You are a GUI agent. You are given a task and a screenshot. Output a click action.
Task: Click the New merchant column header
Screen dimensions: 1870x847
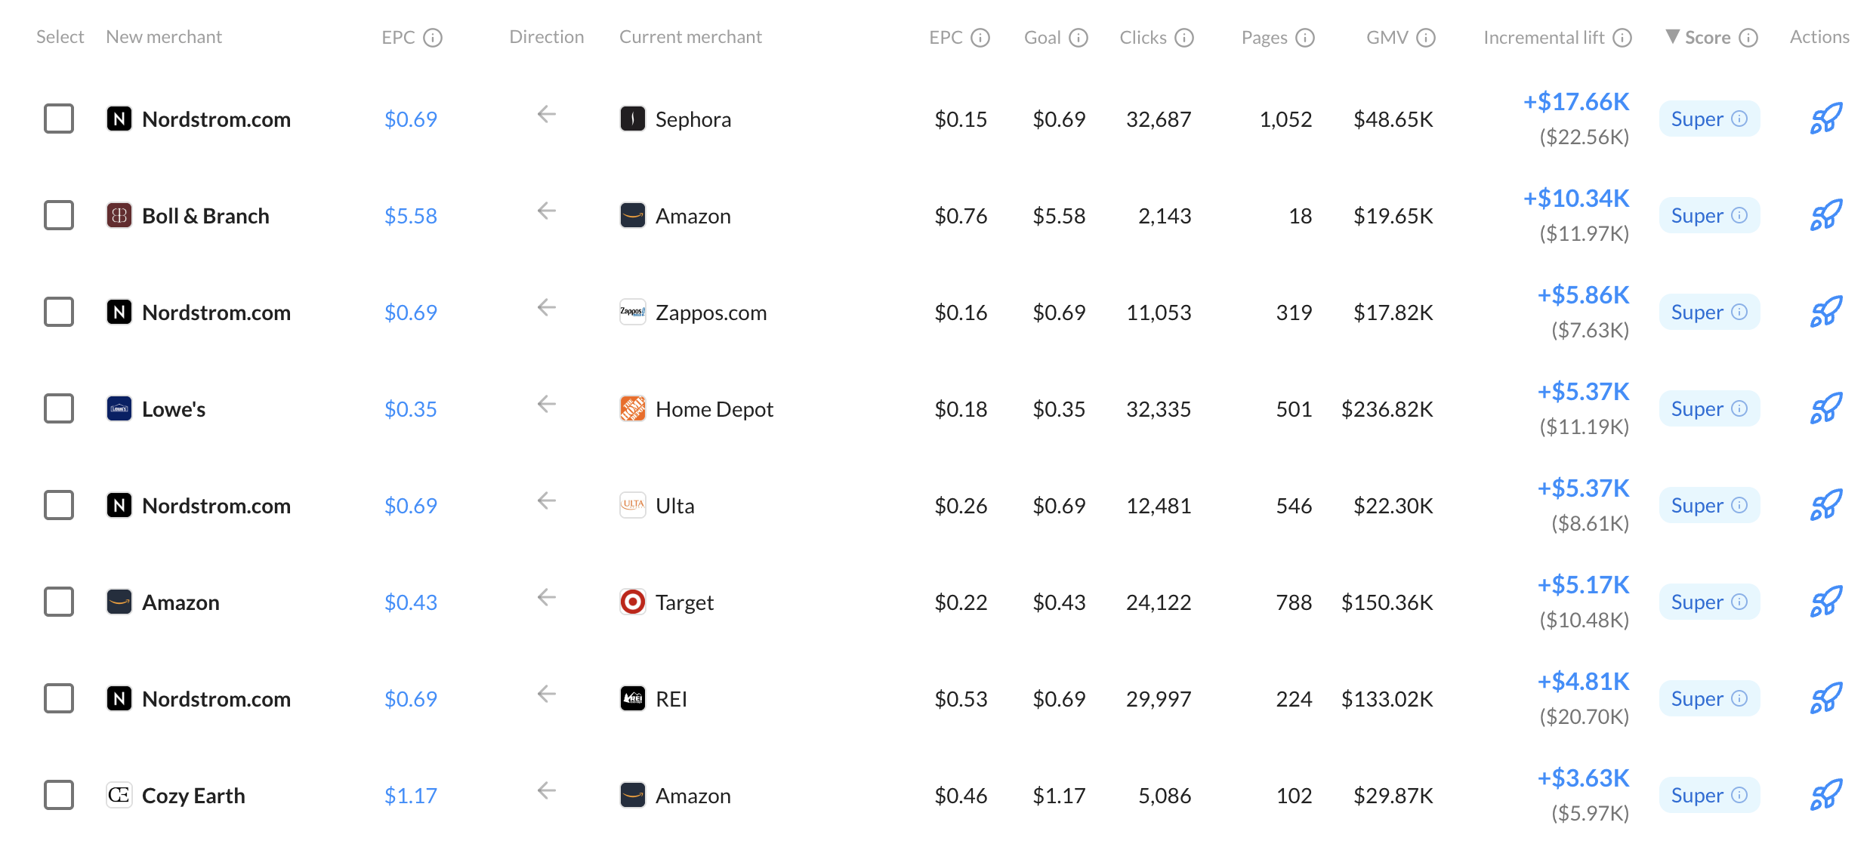coord(164,37)
